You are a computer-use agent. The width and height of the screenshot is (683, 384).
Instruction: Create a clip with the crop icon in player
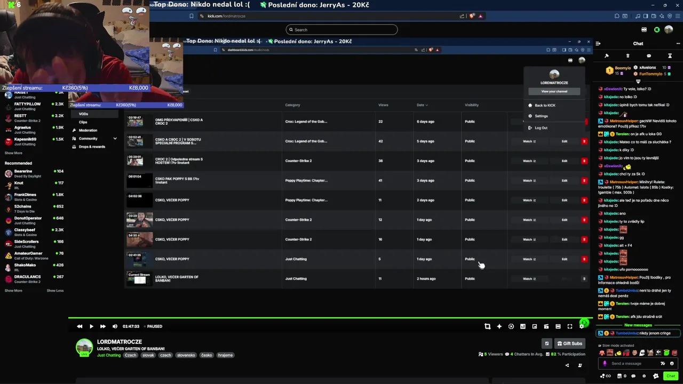point(487,326)
